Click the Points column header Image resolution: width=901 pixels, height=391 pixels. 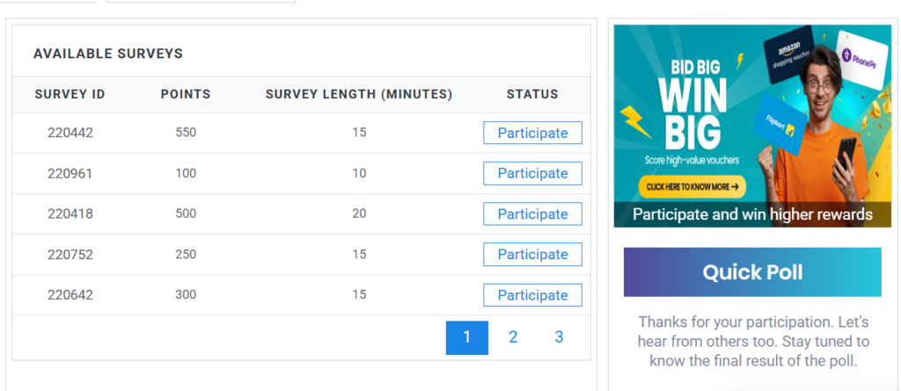click(x=186, y=94)
